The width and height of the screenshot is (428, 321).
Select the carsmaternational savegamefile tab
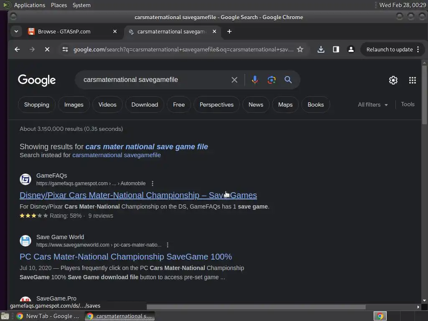pyautogui.click(x=173, y=31)
